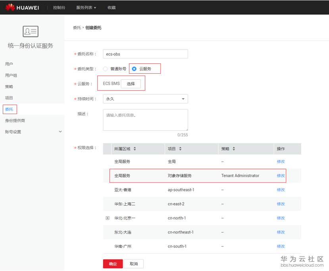Expand the 华北-北京一 row
The image size is (329, 271).
coord(108,218)
